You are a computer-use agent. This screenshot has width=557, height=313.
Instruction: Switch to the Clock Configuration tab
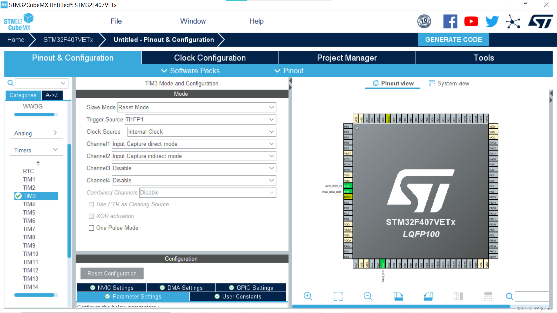210,58
